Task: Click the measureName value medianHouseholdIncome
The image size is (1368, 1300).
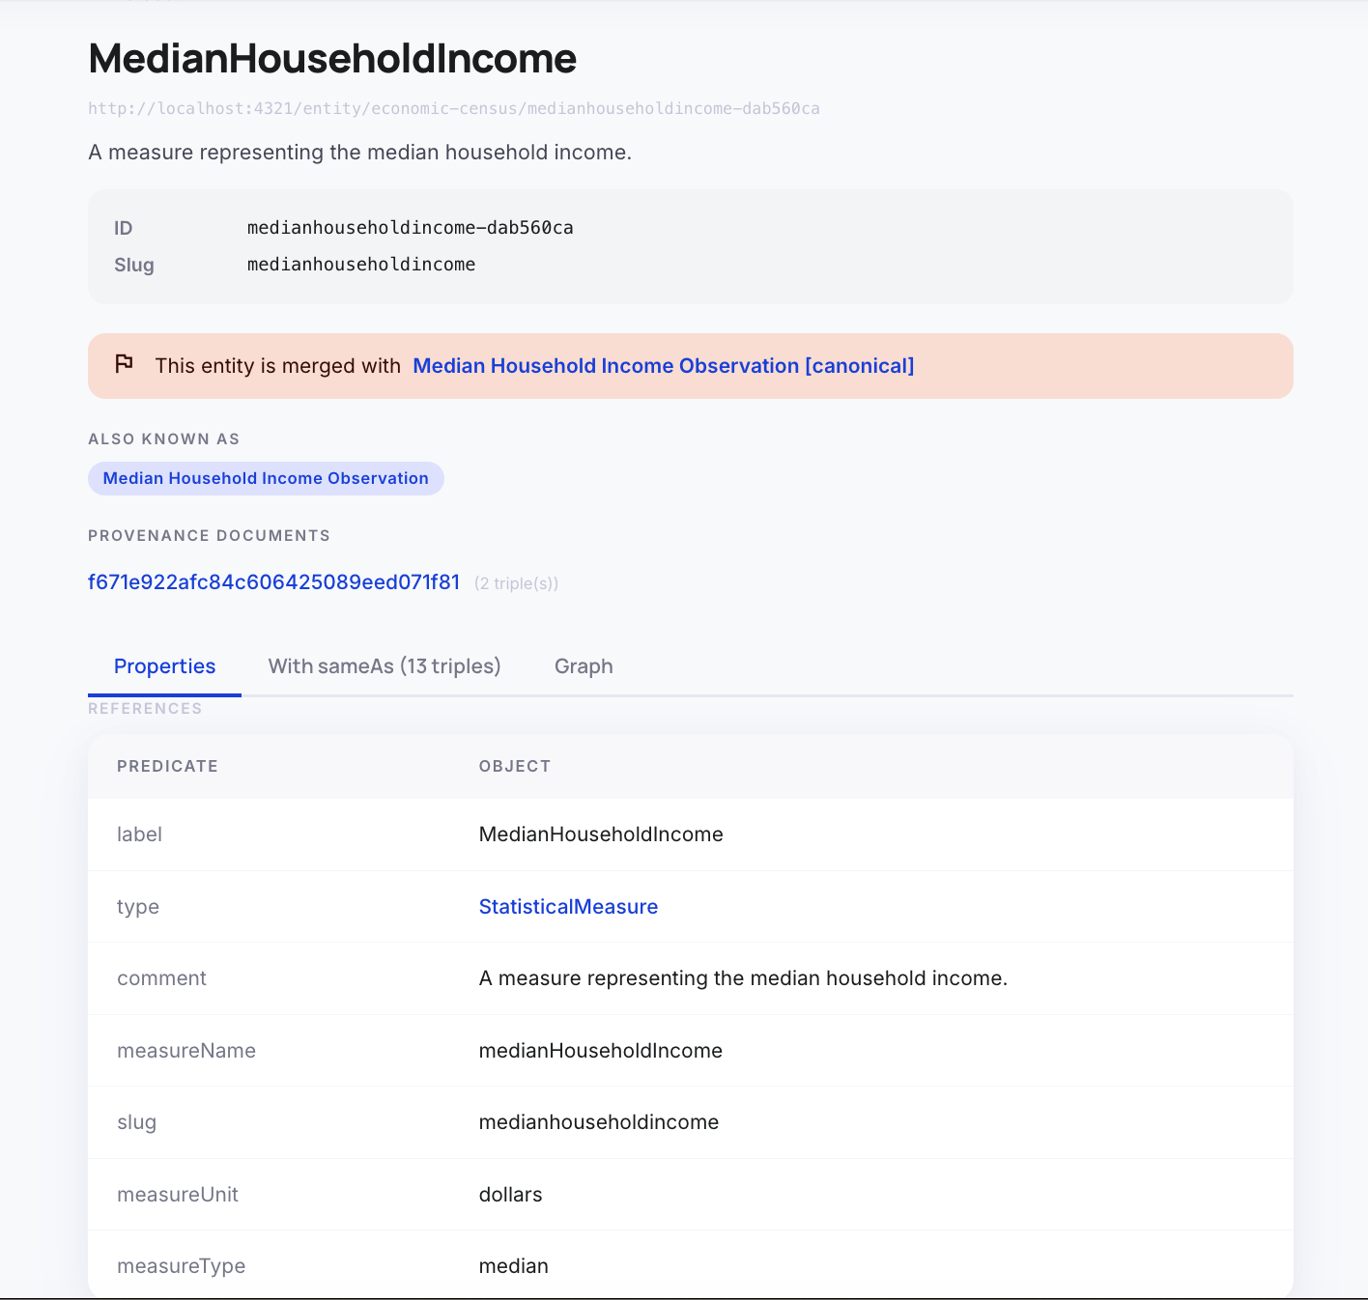Action: [601, 1051]
